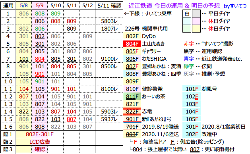Select the 5/8 date column header
This screenshot has width=250, height=154.
point(24,6)
